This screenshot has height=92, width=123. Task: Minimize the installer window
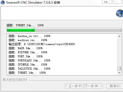point(106,2)
